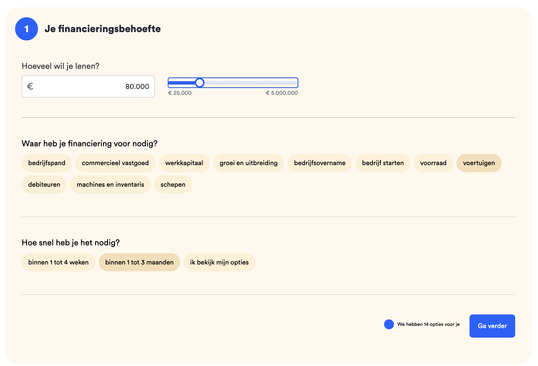Choose the voorraad option
This screenshot has width=538, height=366.
[433, 163]
